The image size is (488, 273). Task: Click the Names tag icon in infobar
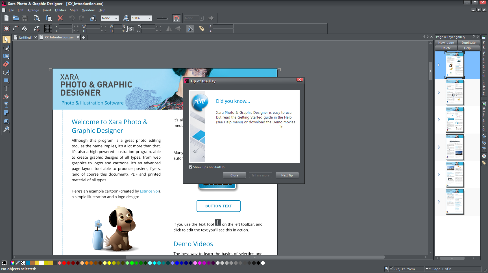point(202,29)
